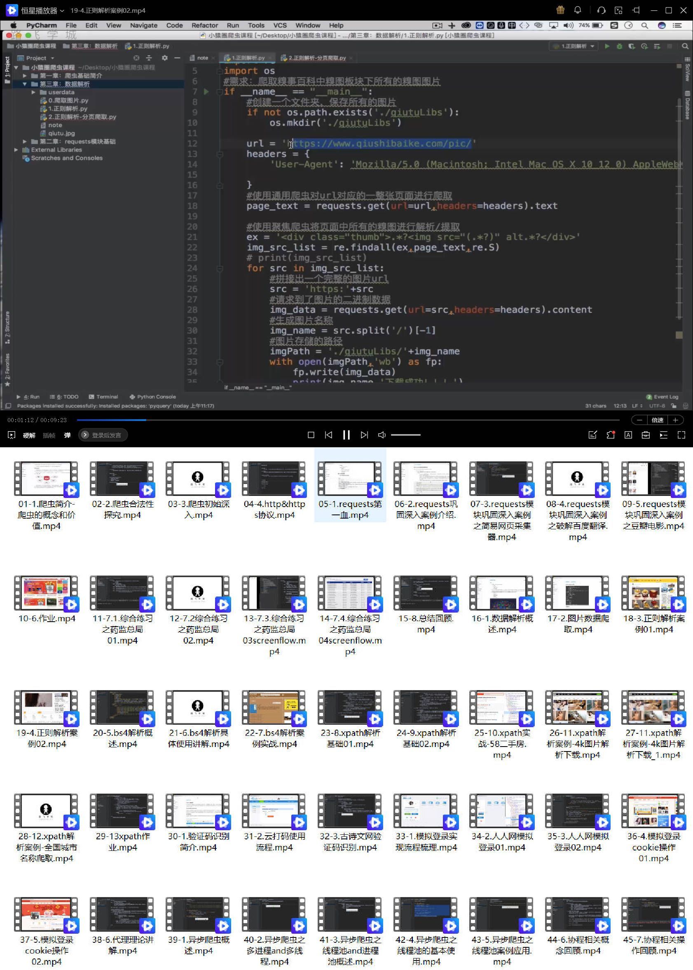Decrease playback speed with minus button
The image size is (693, 970).
pos(639,420)
